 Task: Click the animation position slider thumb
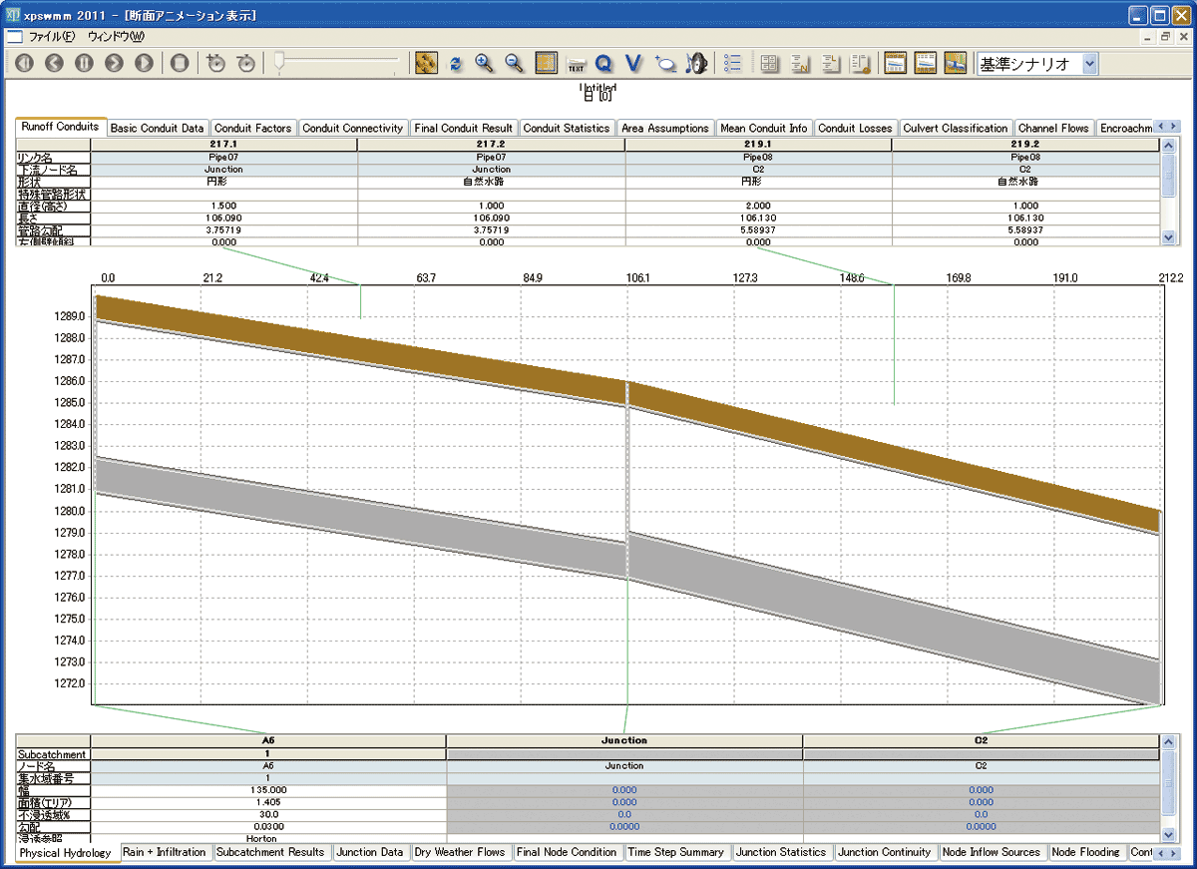coord(280,61)
